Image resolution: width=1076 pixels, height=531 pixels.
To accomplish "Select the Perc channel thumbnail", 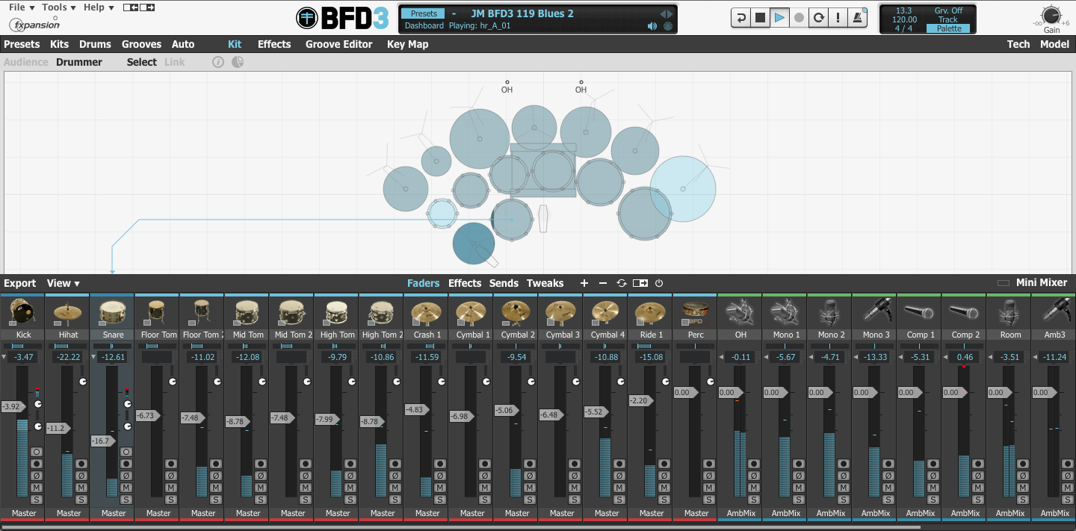I will [x=695, y=311].
